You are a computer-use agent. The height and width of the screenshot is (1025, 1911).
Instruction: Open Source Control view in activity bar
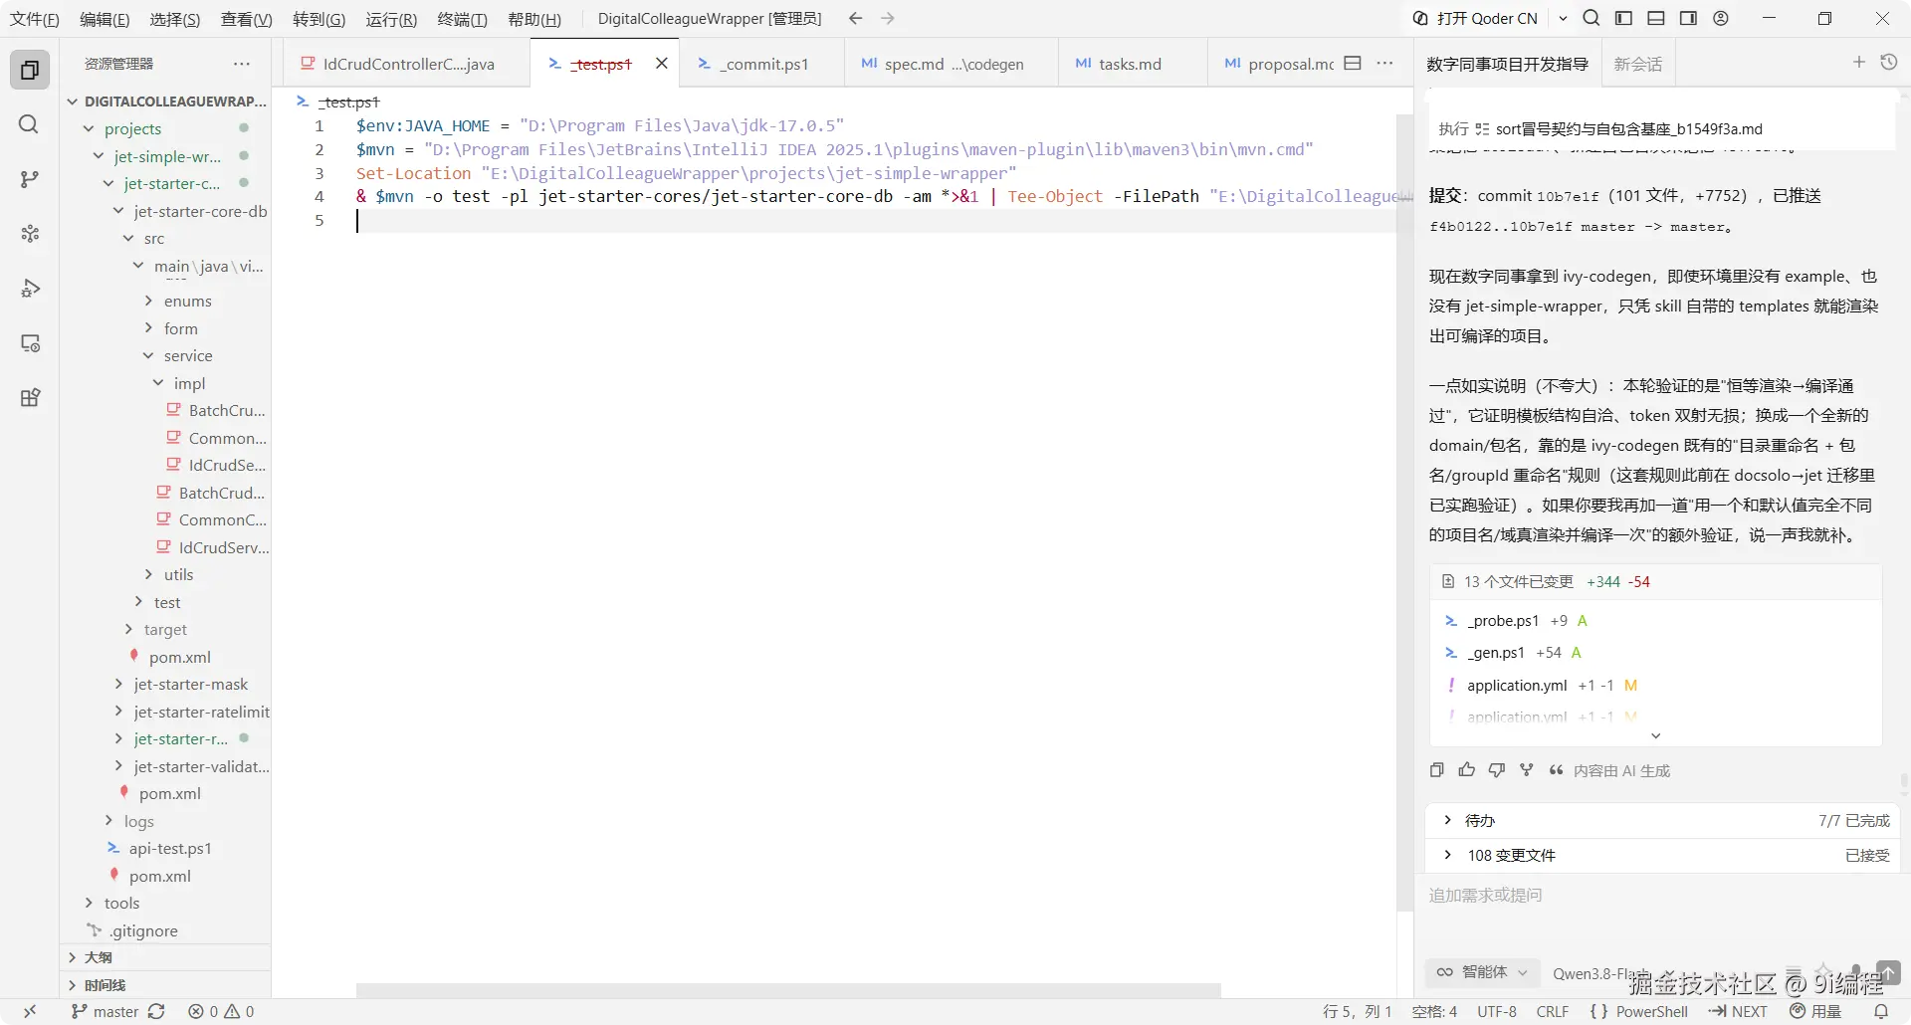[x=30, y=179]
